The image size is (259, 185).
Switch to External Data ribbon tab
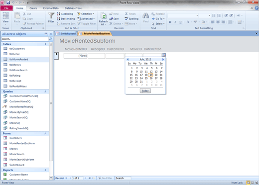click(51, 8)
